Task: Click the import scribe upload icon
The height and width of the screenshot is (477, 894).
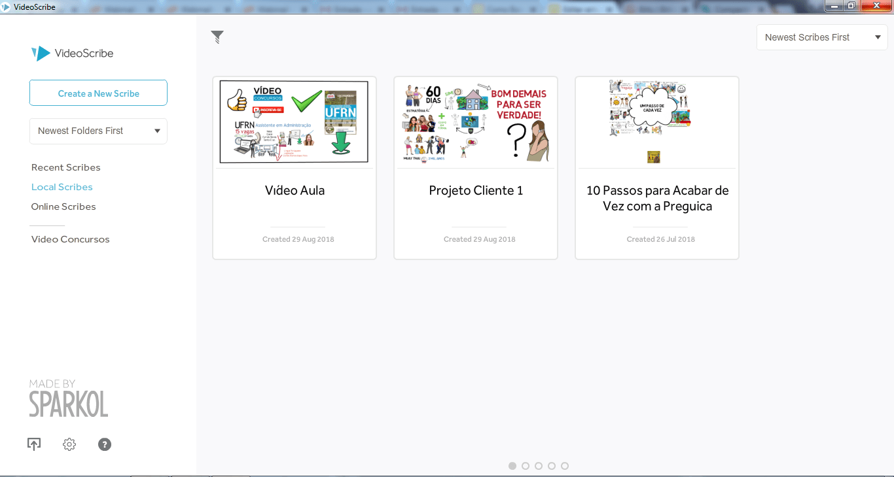Action: (x=34, y=444)
